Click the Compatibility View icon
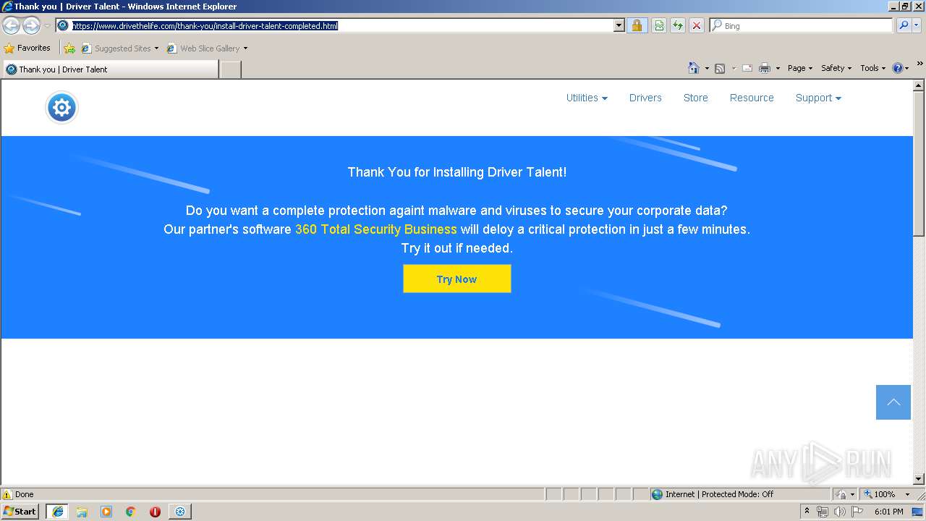This screenshot has height=521, width=926. point(659,25)
